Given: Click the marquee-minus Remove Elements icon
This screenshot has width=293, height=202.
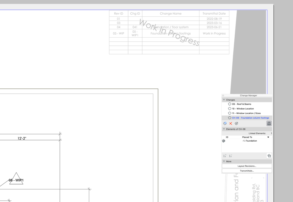Looking at the screenshot, I should pos(231,156).
